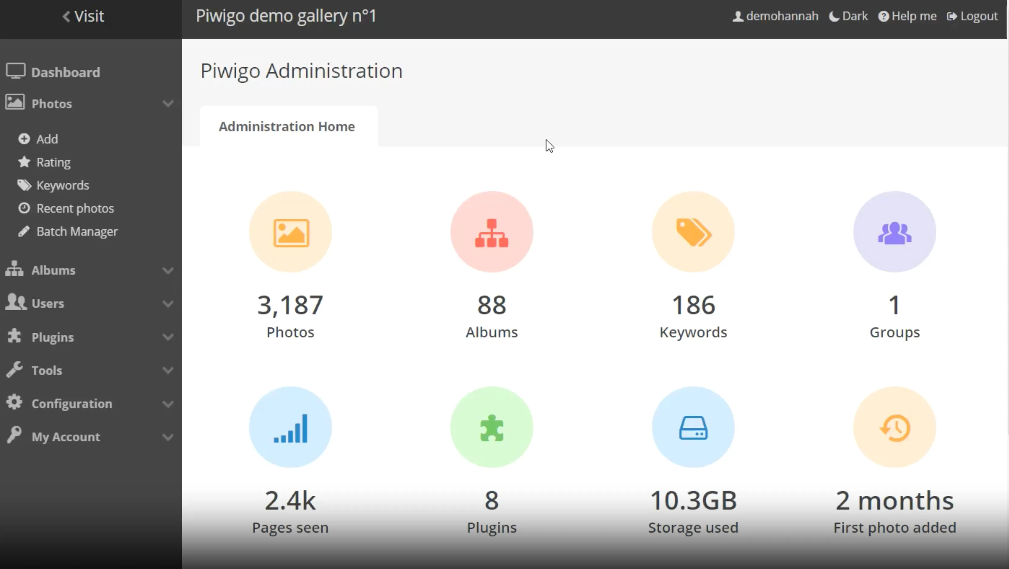Expand the Users sidebar menu
Image resolution: width=1009 pixels, height=569 pixels.
[48, 304]
